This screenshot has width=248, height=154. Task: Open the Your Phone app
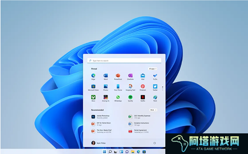tap(118, 88)
